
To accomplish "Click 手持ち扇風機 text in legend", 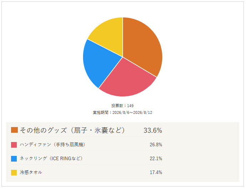I will [x=70, y=145].
